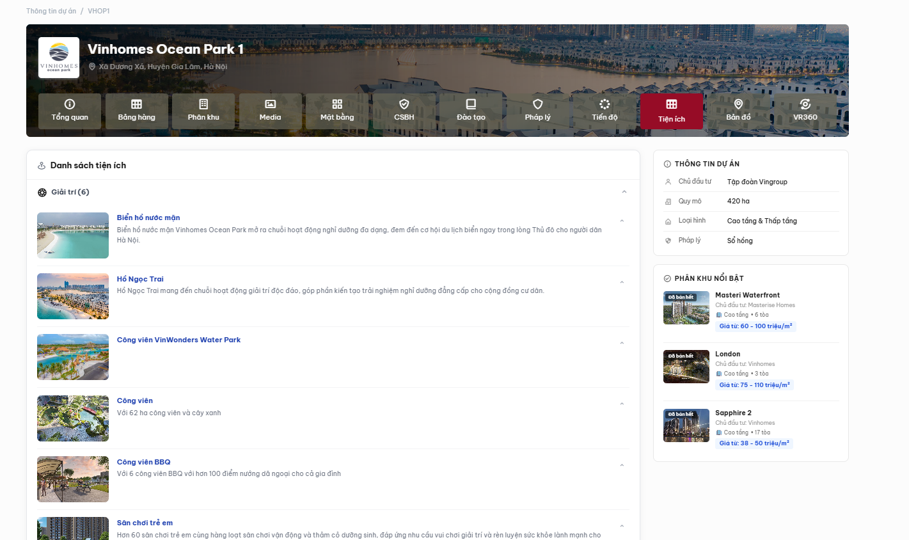
Task: Collapse the Công viên row chevron
Action: [x=622, y=404]
